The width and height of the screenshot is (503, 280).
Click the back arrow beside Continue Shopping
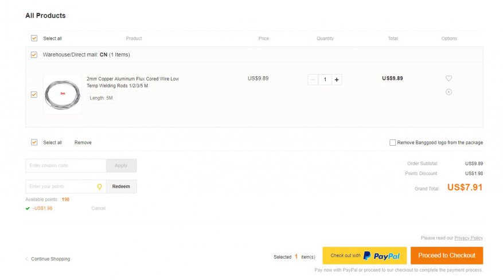coord(26,259)
